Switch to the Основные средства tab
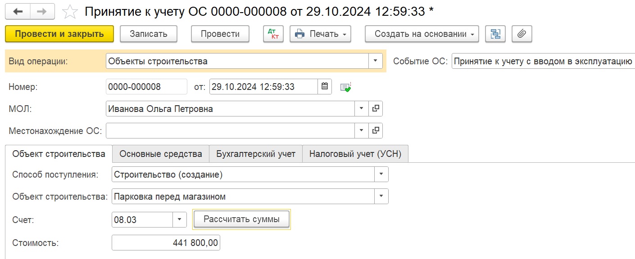The width and height of the screenshot is (635, 259). 161,154
